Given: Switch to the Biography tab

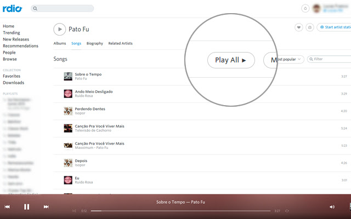Looking at the screenshot, I should pos(95,43).
